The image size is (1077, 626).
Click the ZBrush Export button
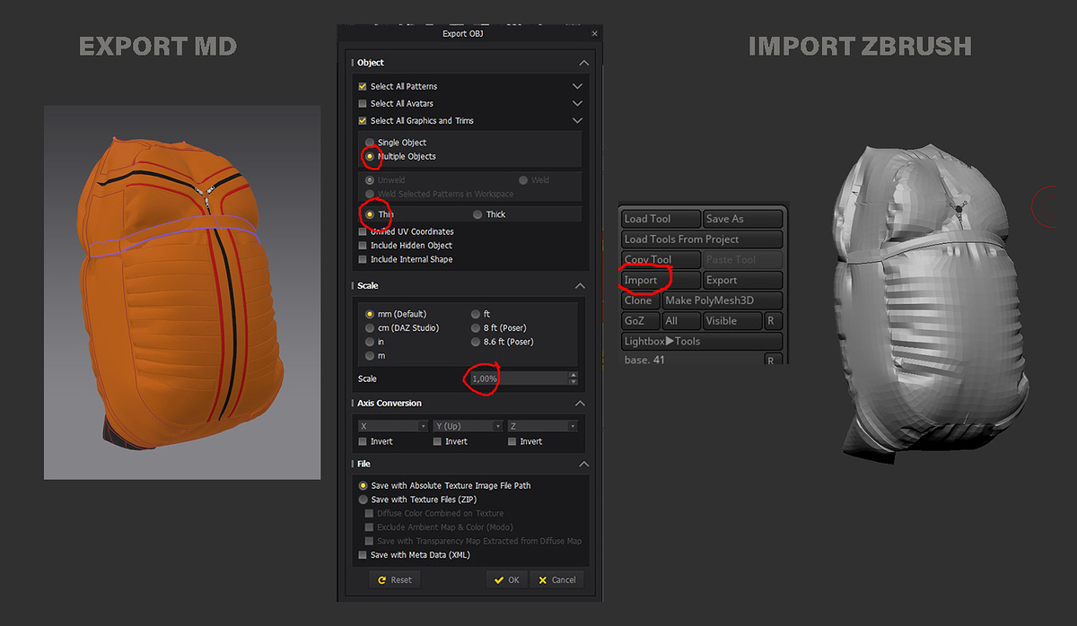[743, 281]
